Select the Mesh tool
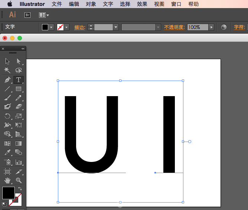 (7, 143)
